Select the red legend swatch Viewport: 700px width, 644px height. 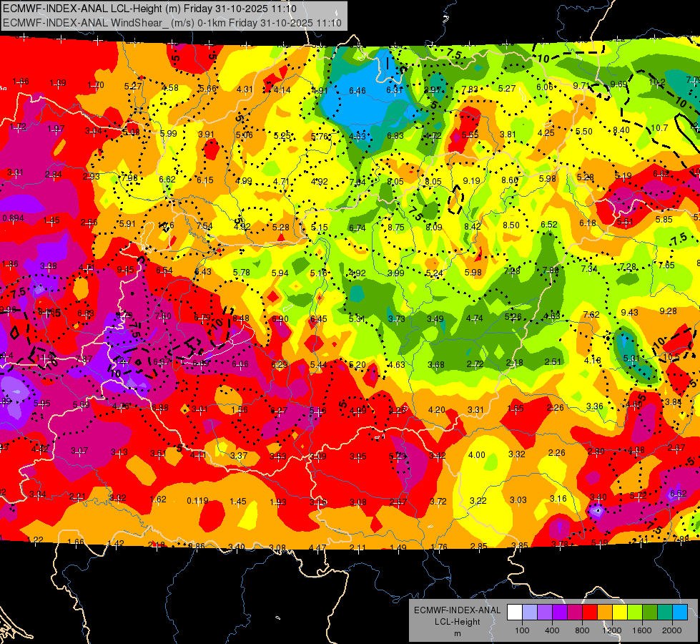click(590, 613)
